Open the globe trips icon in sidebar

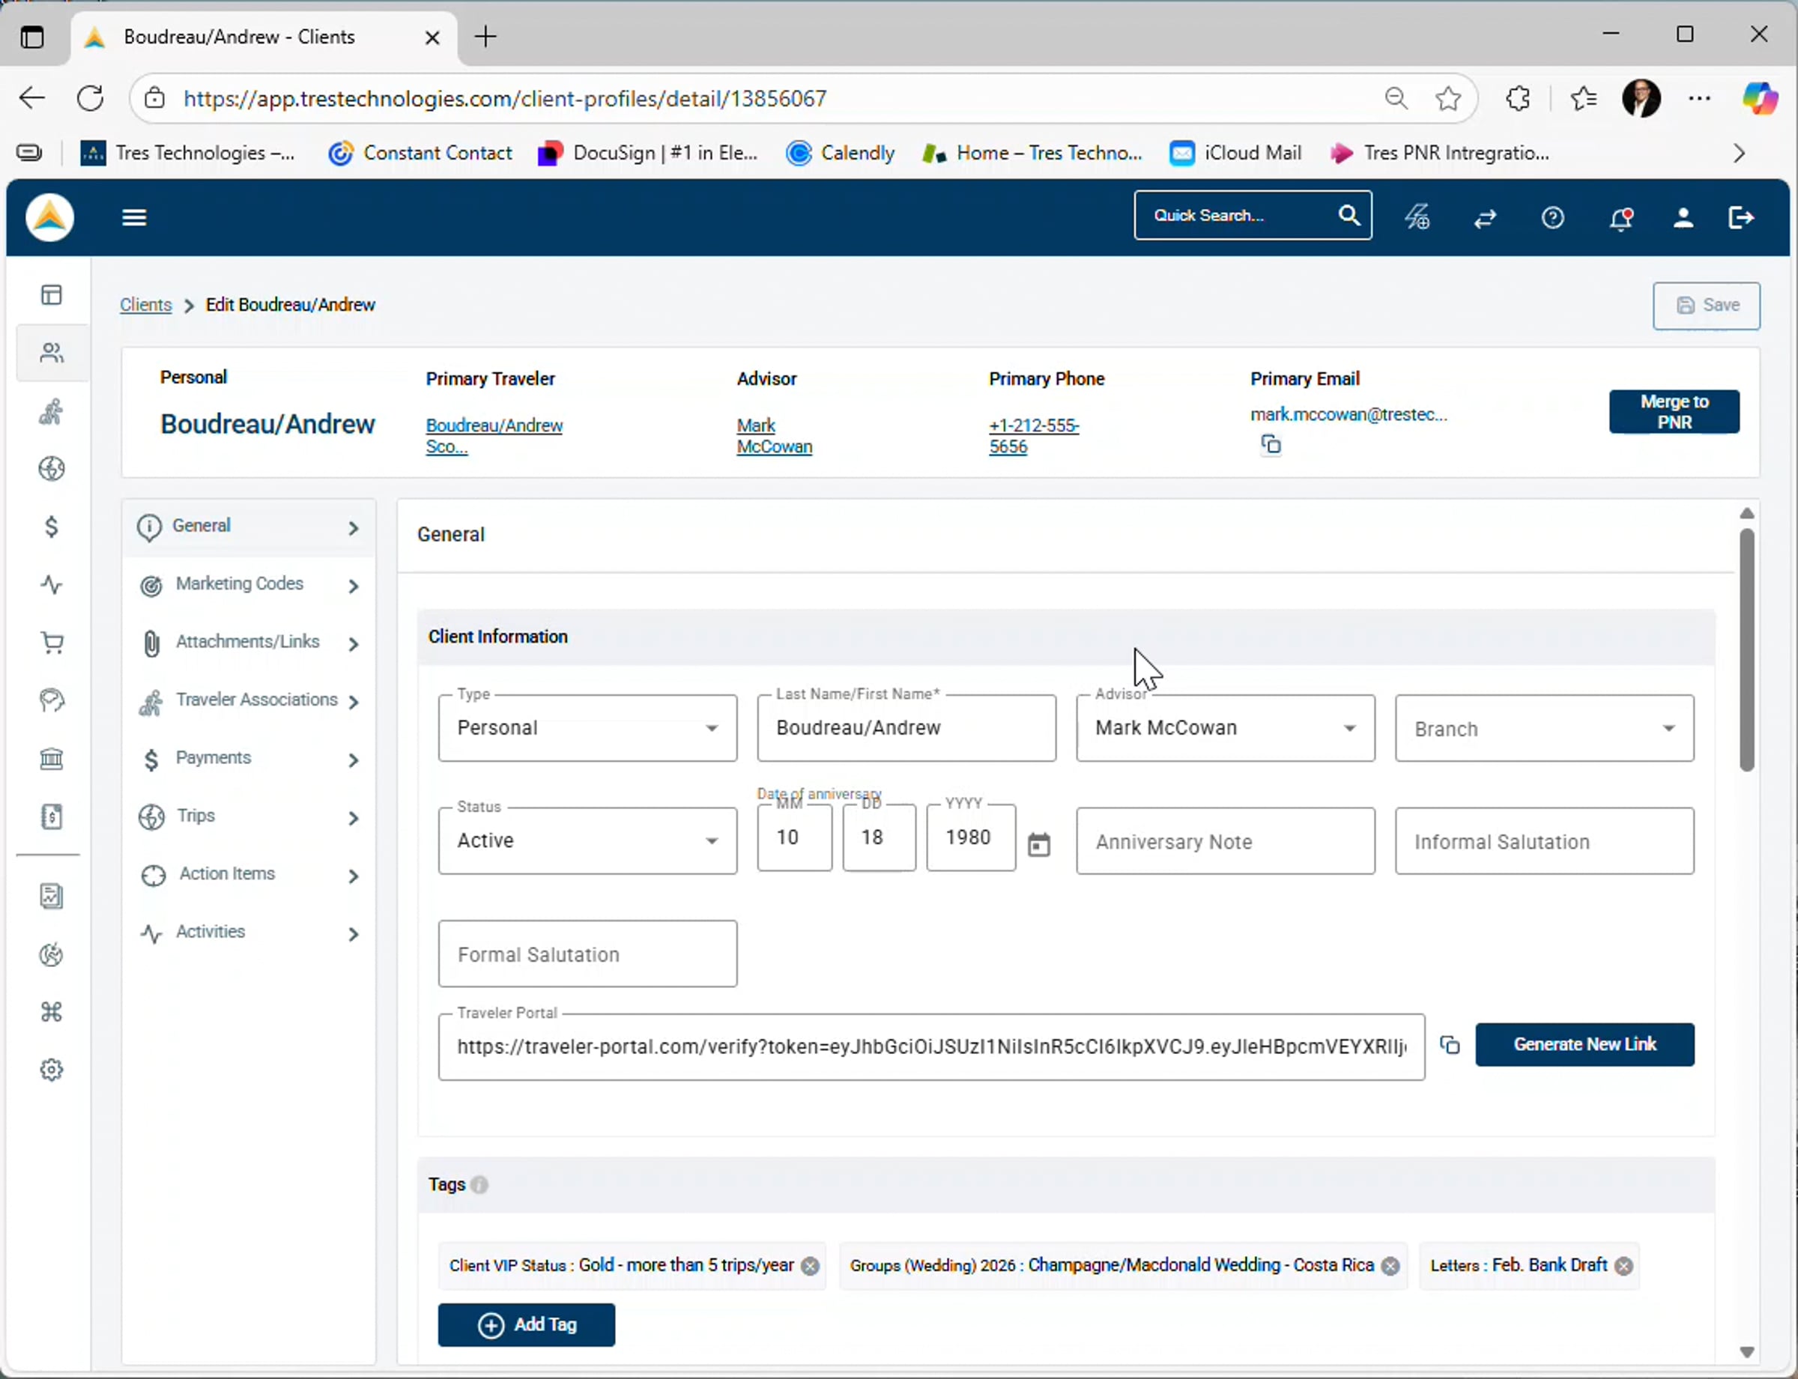[52, 469]
